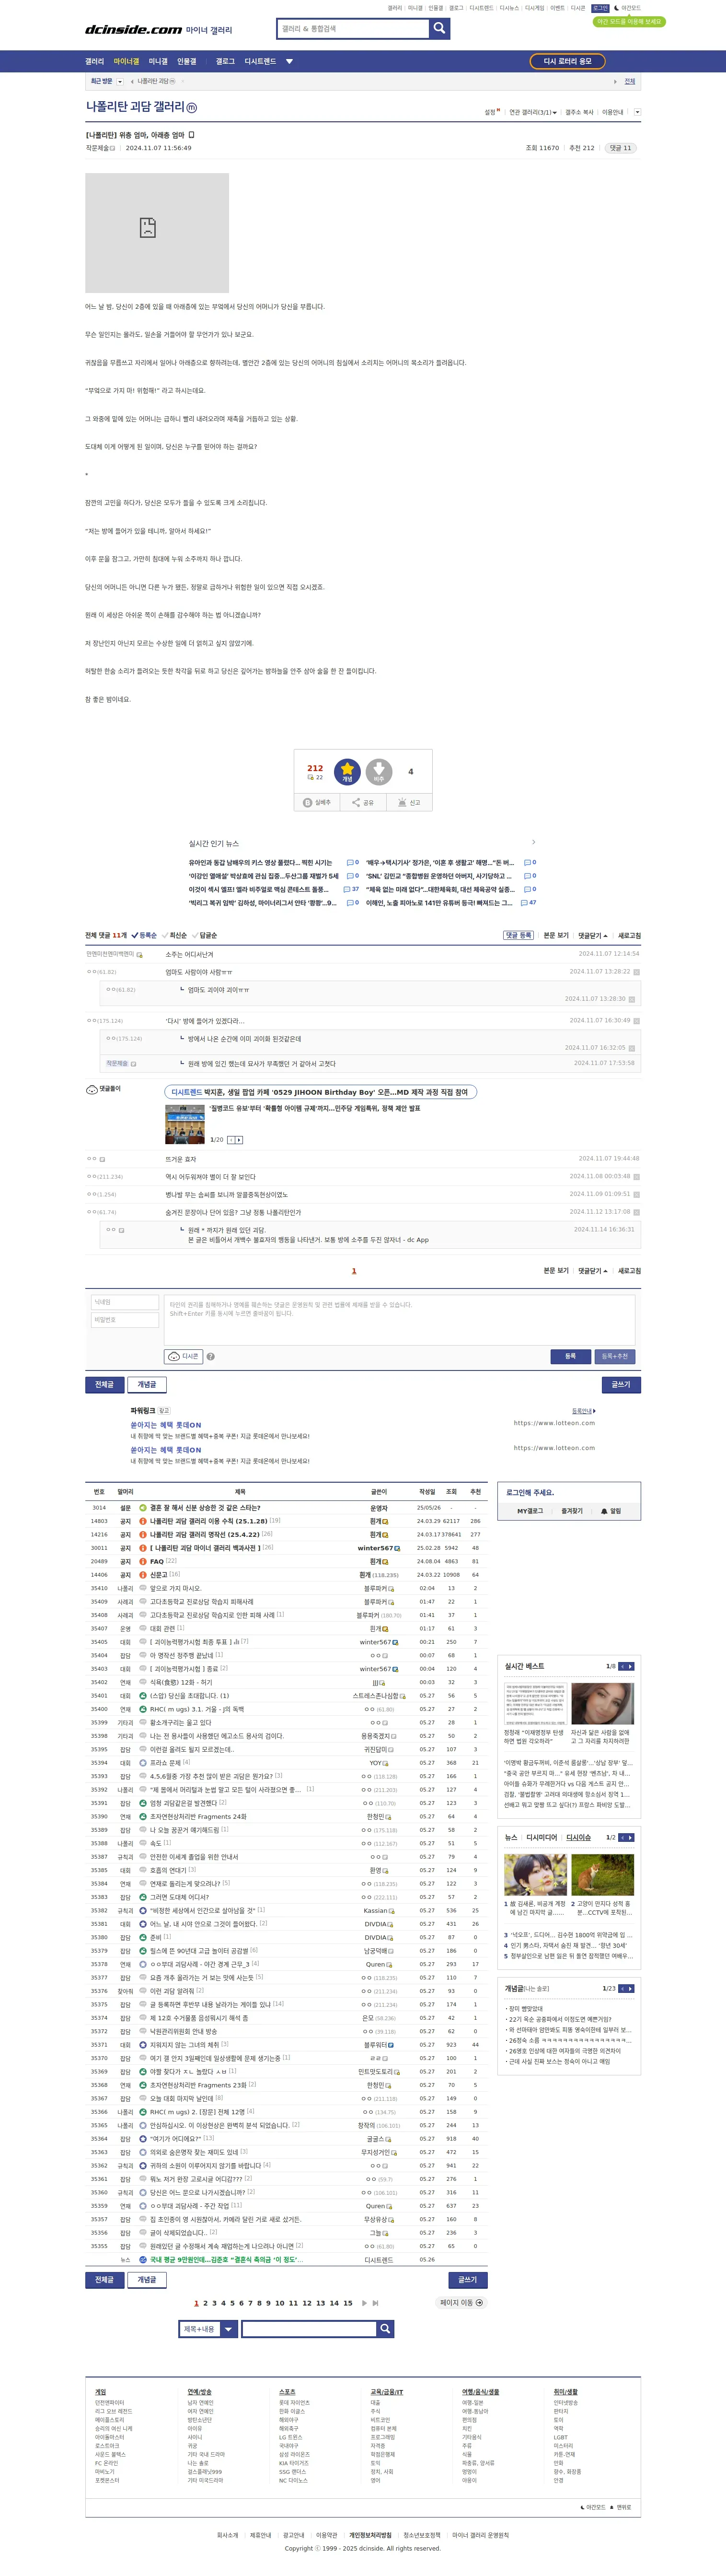Click the 비추 downvote arrow icon
The width and height of the screenshot is (726, 2576).
click(x=379, y=771)
